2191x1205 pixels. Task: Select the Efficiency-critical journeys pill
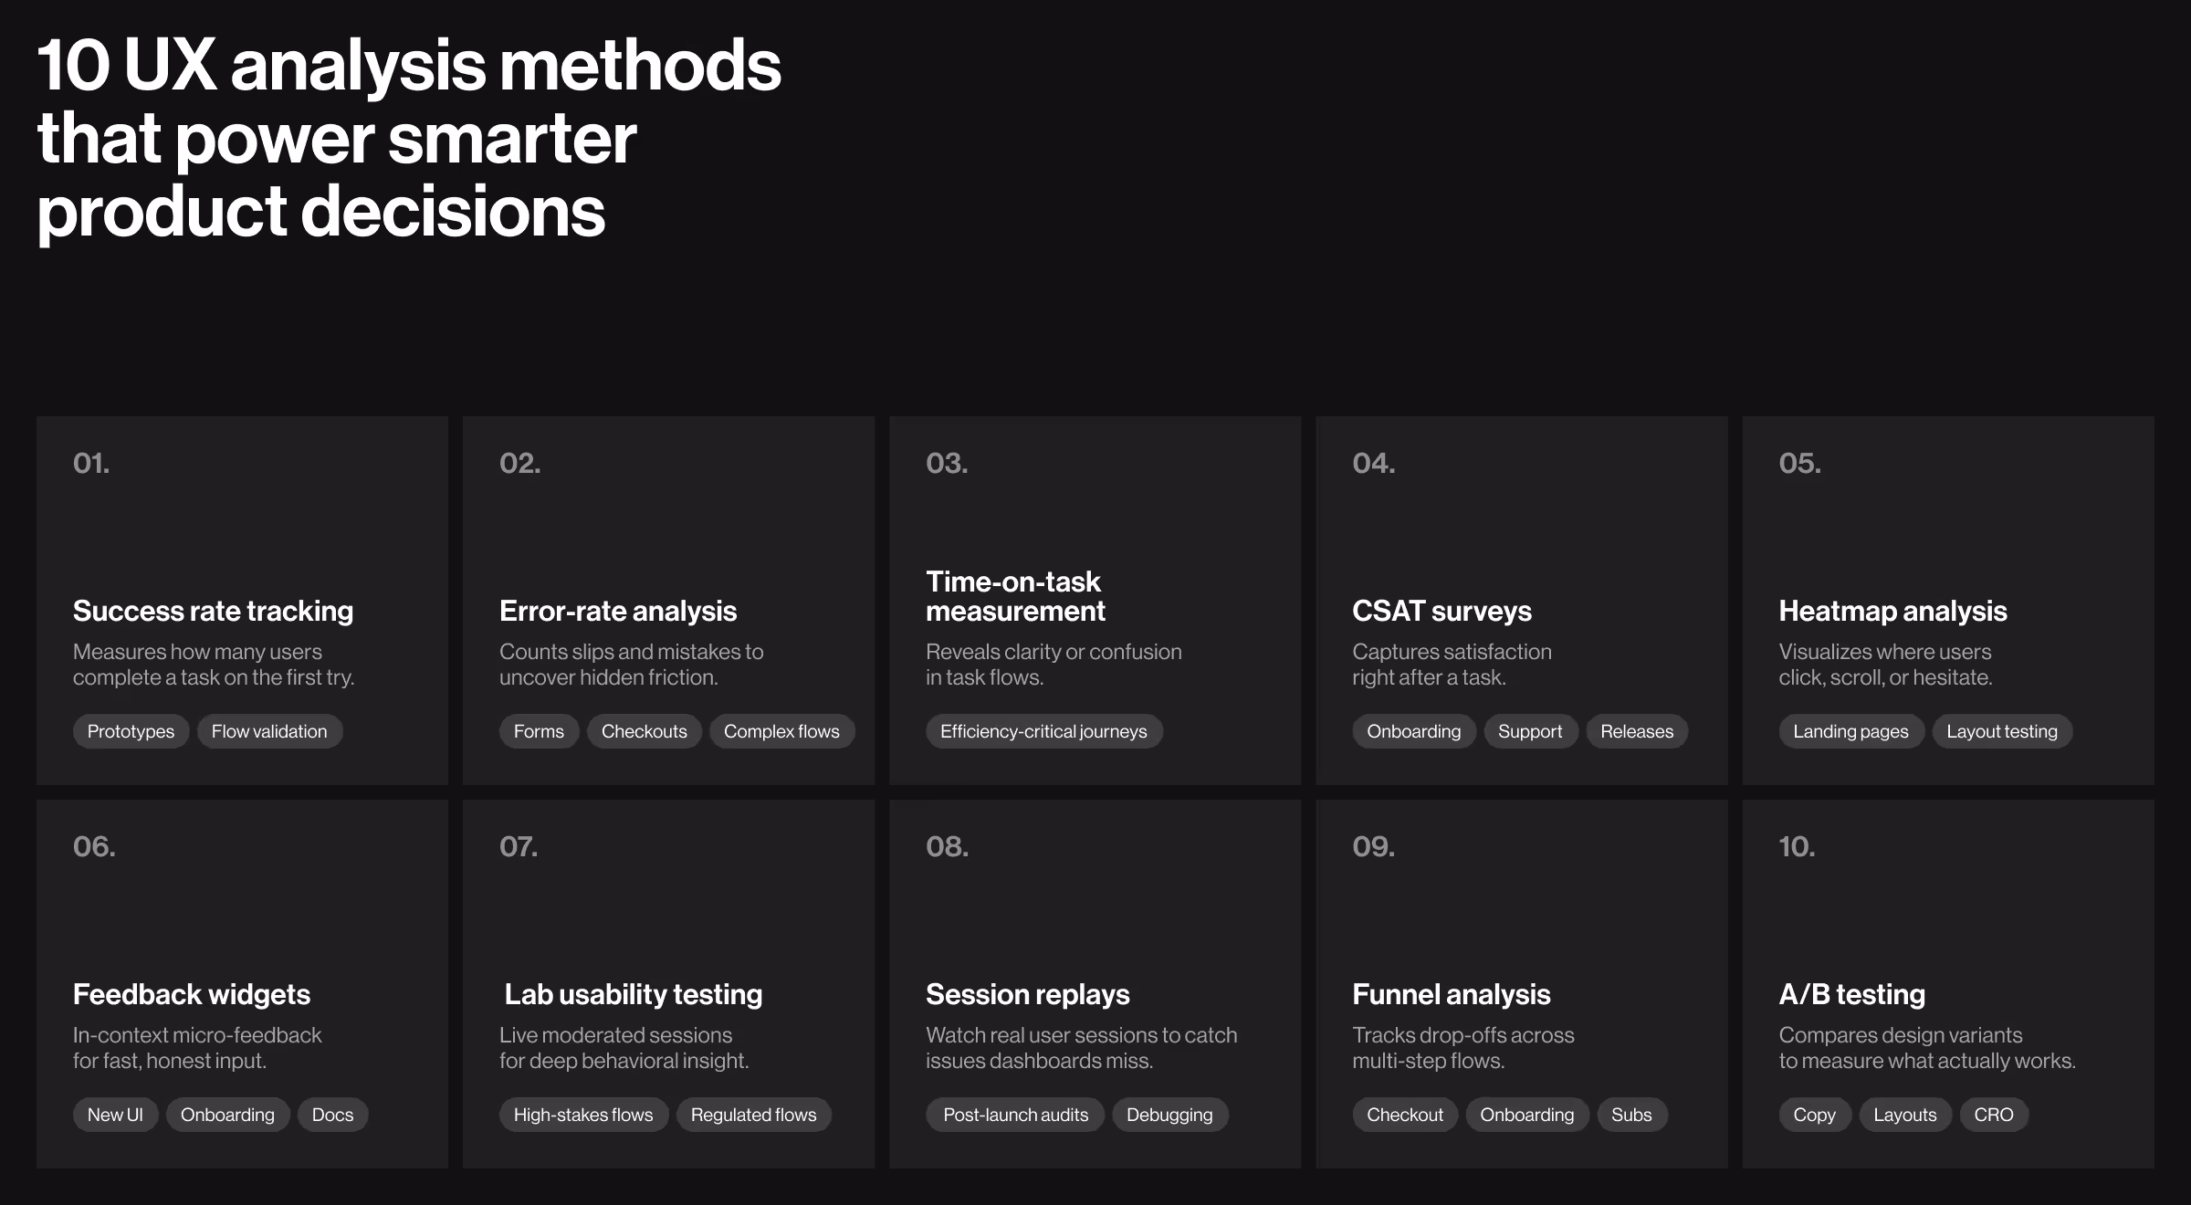coord(1043,731)
